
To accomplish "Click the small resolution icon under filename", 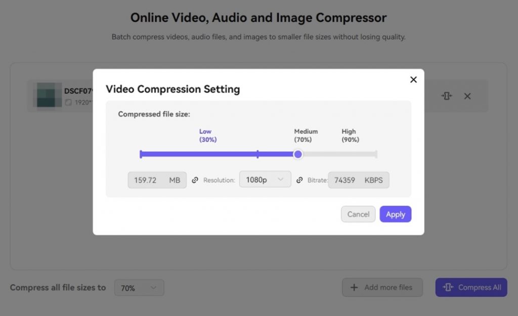I will click(x=68, y=103).
